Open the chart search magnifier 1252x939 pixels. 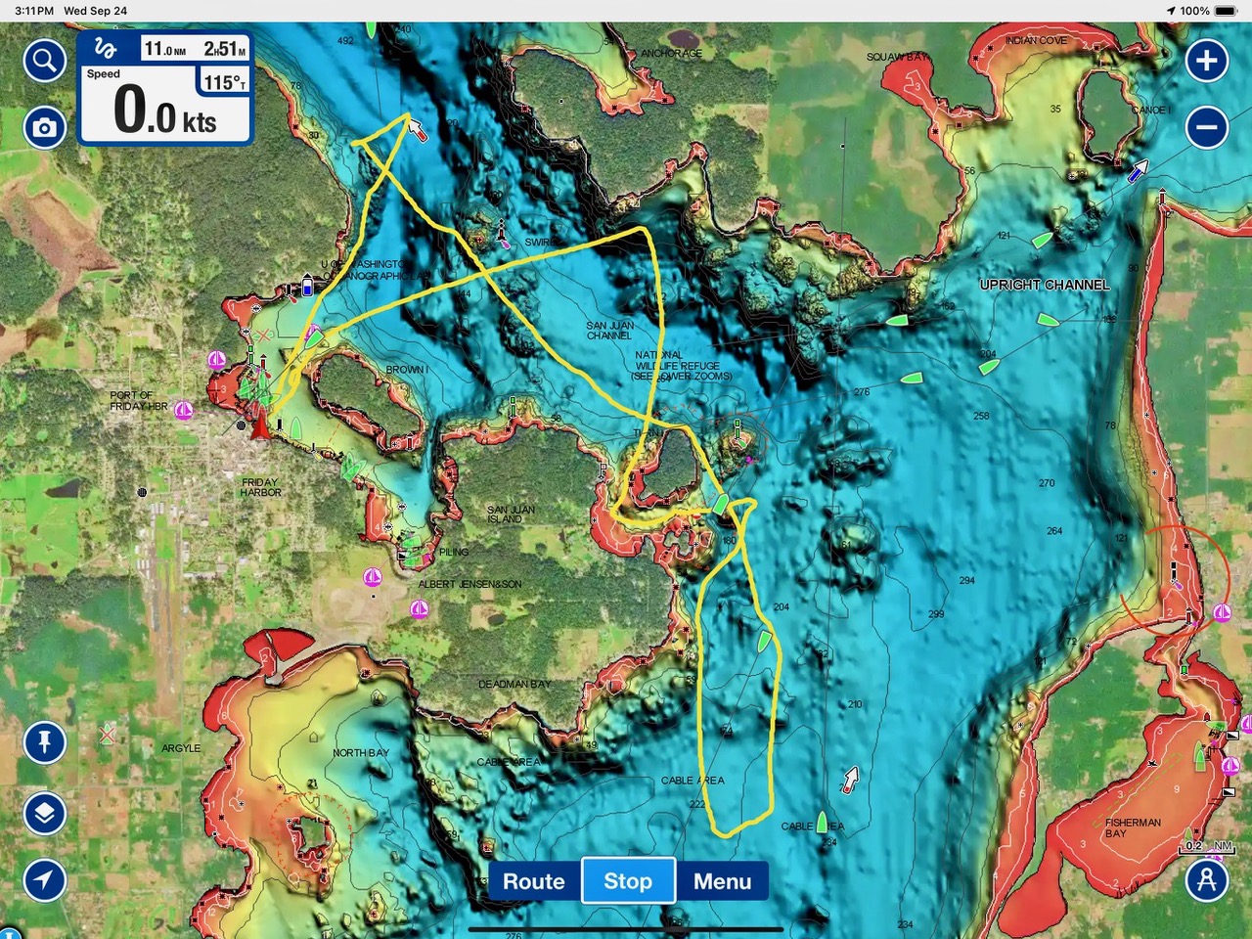(x=44, y=62)
